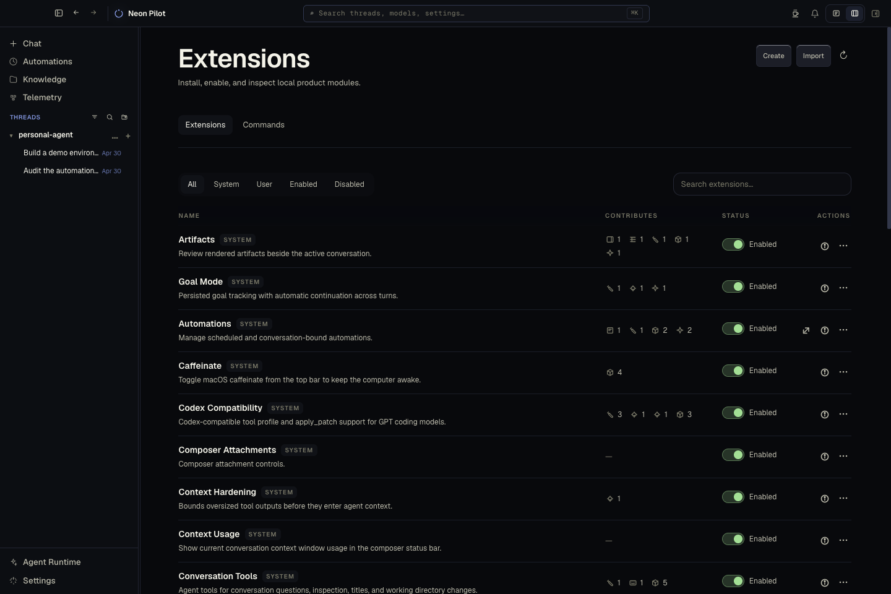Click the Neon Pilot logo icon
Viewport: 891px width, 594px height.
tap(119, 14)
